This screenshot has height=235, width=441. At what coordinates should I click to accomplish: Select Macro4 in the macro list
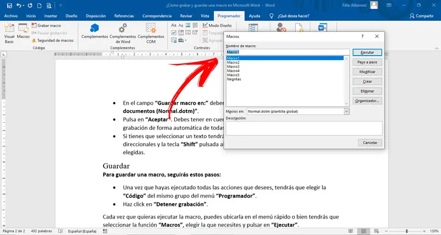tap(284, 71)
